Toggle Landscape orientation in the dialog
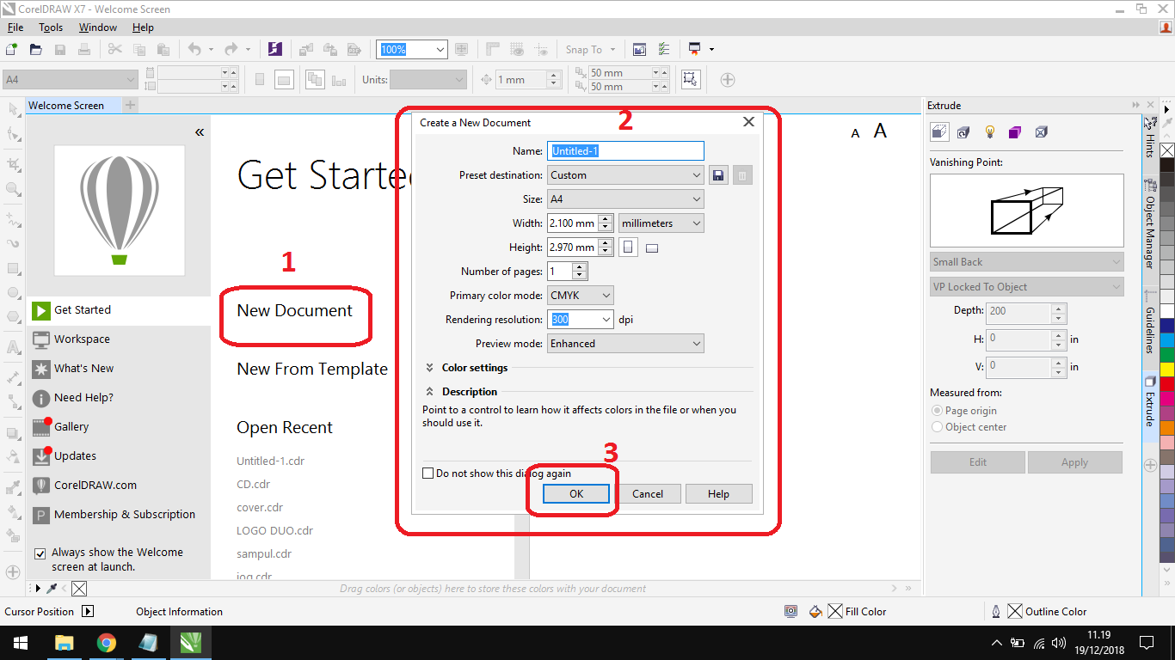 tap(652, 248)
